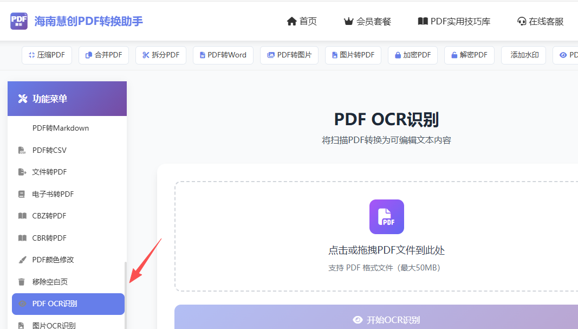Click the unlock icon in 解密PDF
The height and width of the screenshot is (329, 578).
(454, 55)
